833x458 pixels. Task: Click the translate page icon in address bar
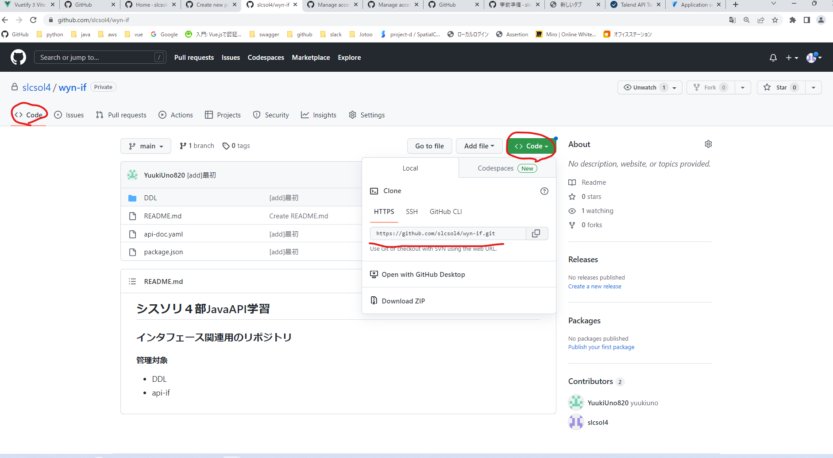tap(733, 20)
